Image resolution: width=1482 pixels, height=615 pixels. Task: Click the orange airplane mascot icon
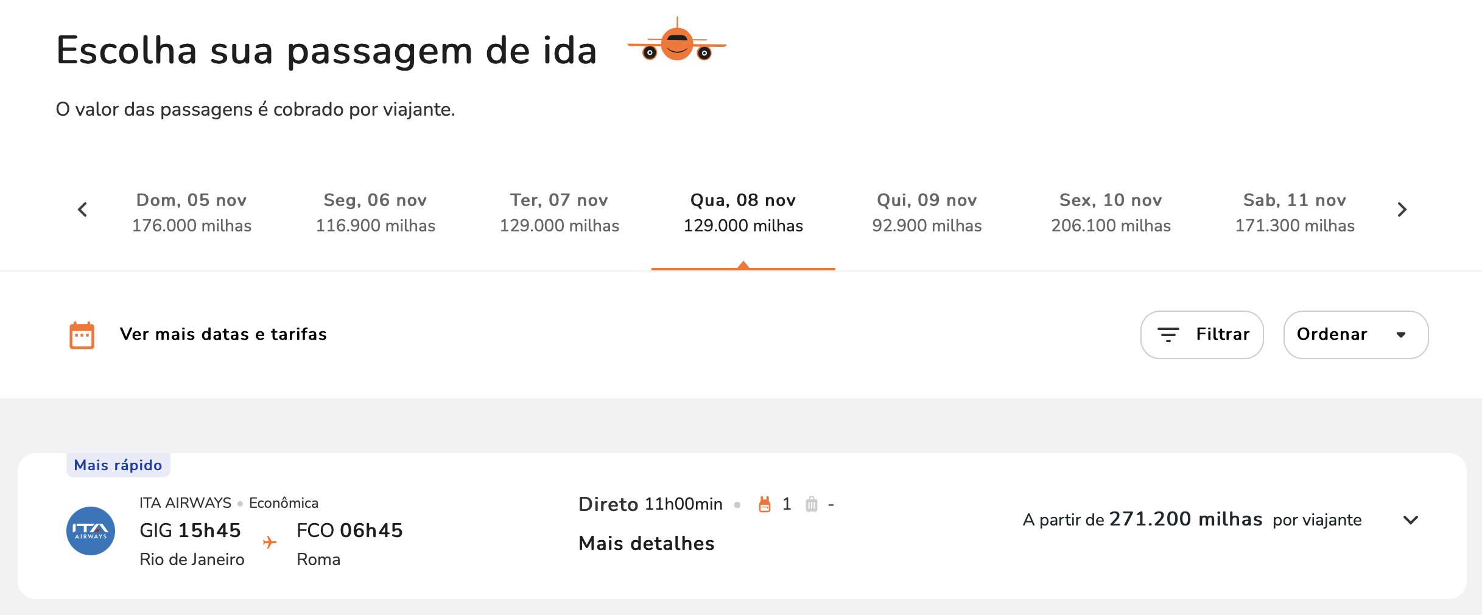[x=677, y=40]
